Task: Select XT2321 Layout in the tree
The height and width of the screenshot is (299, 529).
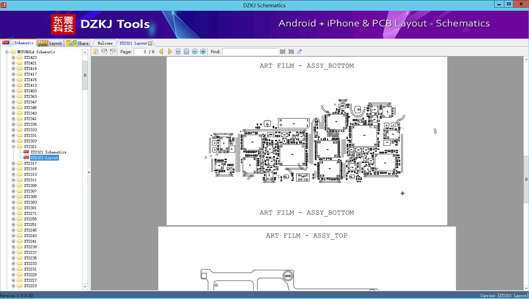Action: (45, 158)
